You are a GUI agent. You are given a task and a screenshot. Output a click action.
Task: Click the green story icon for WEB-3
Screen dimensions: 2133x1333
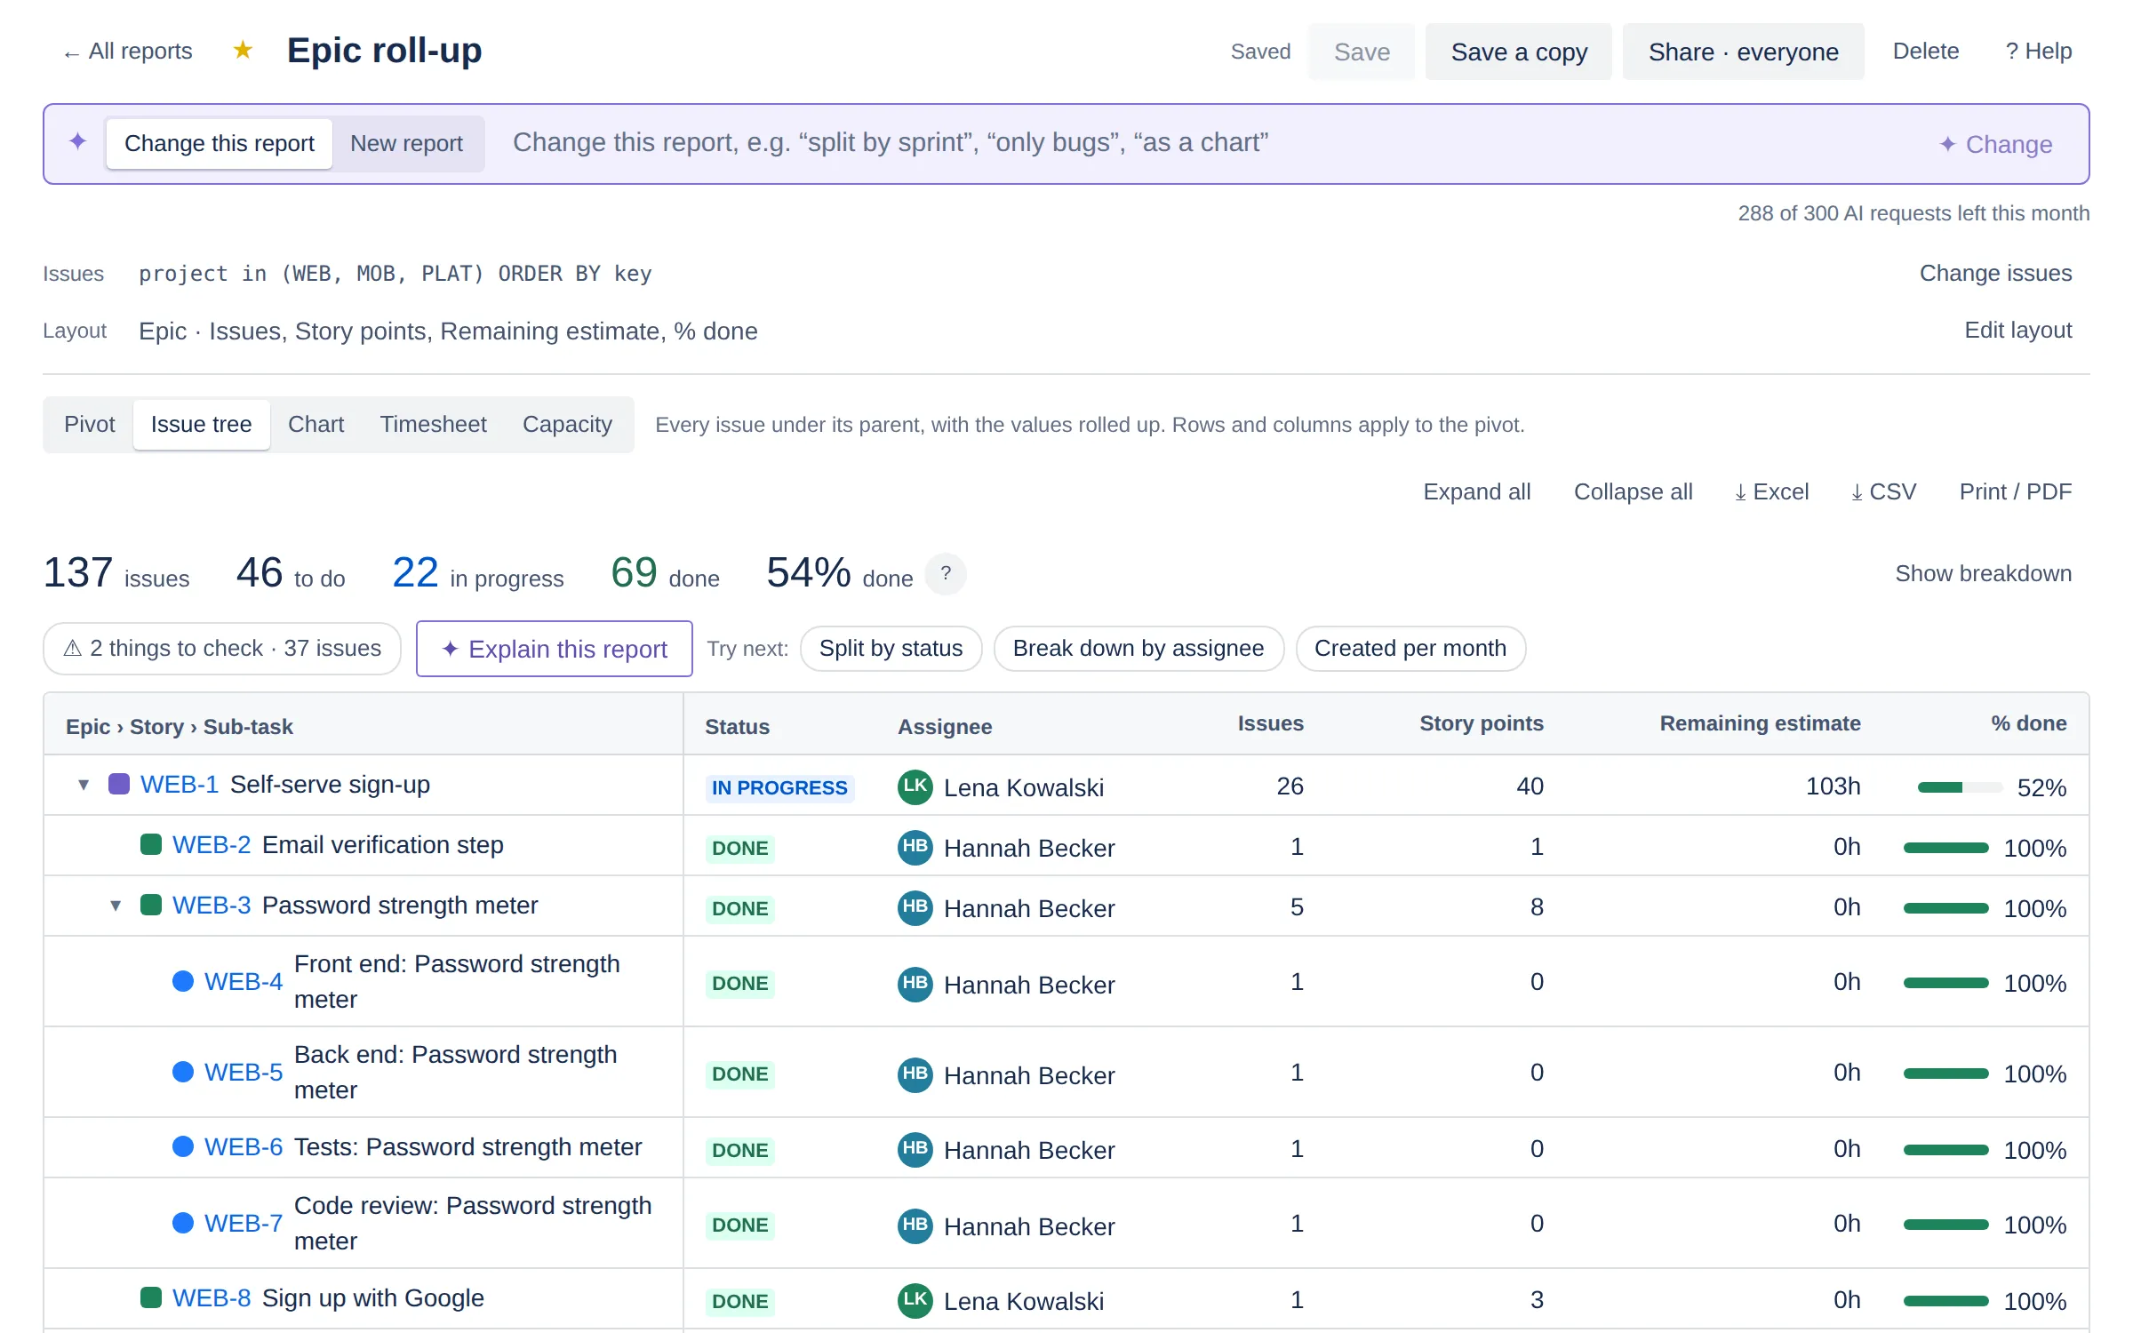(x=151, y=905)
